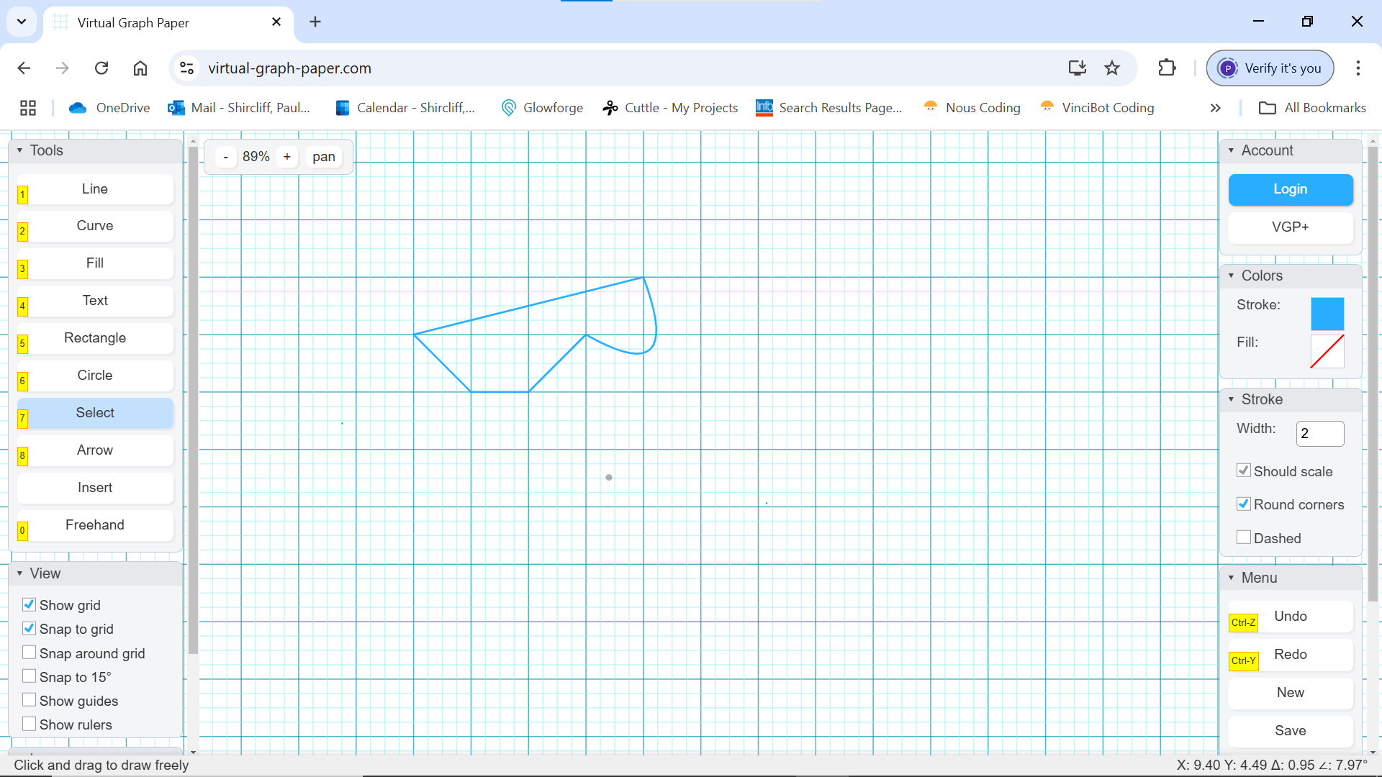Open the OneDrive bookmark

tap(122, 107)
